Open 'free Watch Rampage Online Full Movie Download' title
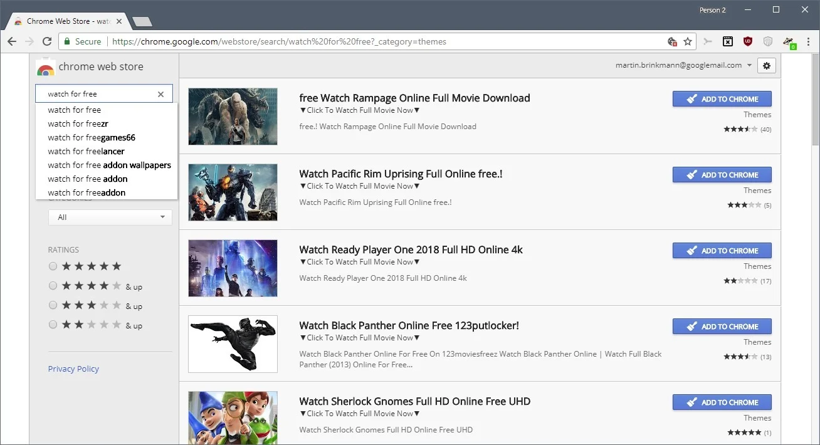Screen dimensions: 820x445 414,98
